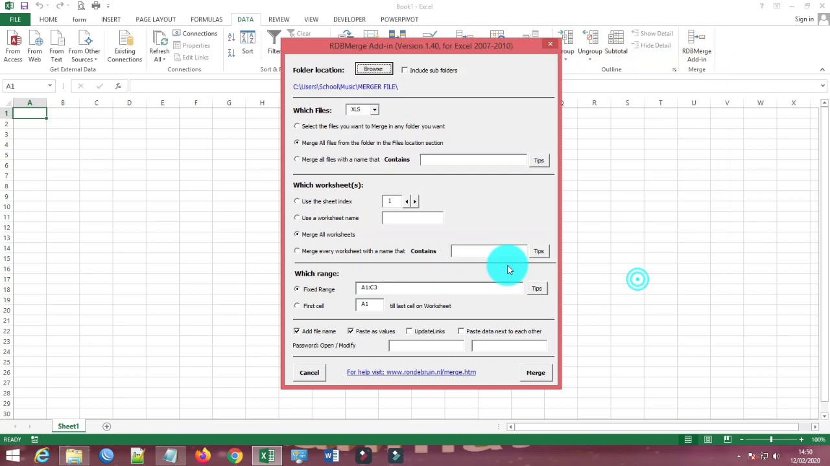Open Firefox from the taskbar
The height and width of the screenshot is (466, 830).
[202, 456]
